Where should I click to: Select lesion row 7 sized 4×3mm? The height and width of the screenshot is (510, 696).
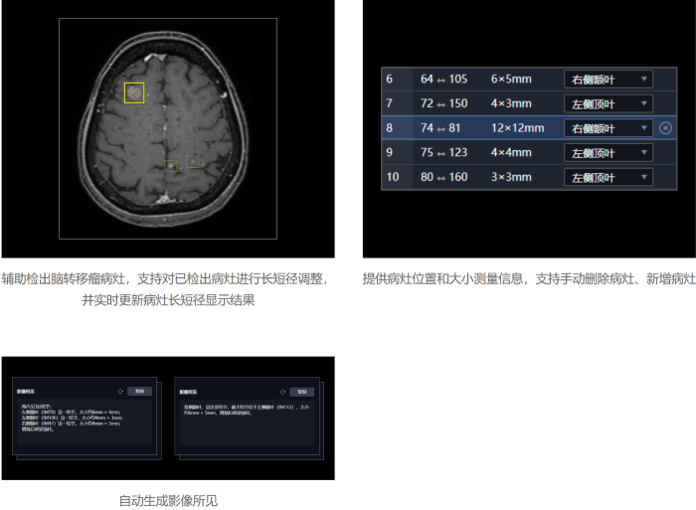tap(507, 103)
